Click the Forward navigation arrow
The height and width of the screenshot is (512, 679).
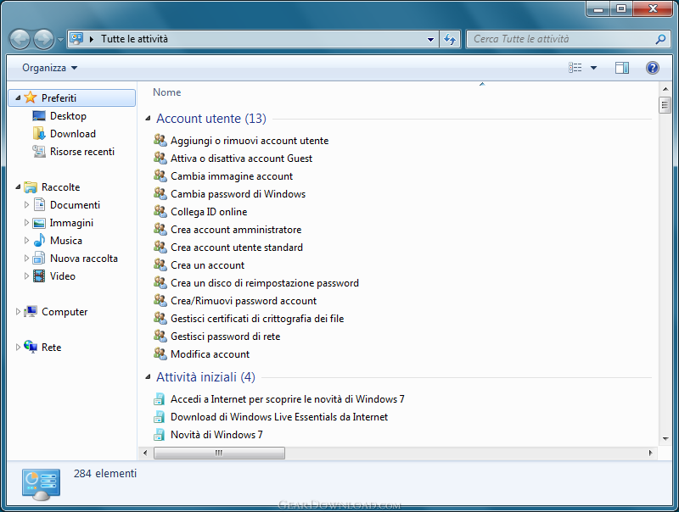pyautogui.click(x=44, y=39)
